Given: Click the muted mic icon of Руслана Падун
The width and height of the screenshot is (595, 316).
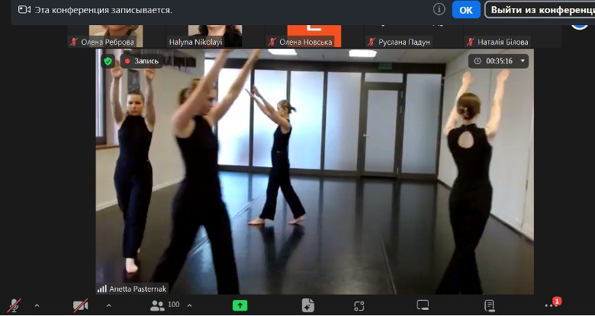Looking at the screenshot, I should (371, 42).
